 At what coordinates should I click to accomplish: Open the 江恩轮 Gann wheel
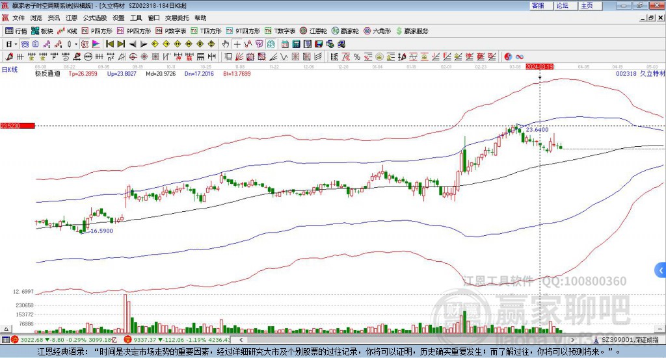click(313, 31)
